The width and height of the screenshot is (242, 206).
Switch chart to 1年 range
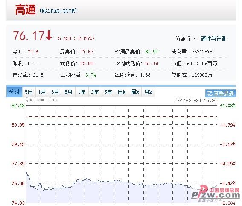point(82,92)
